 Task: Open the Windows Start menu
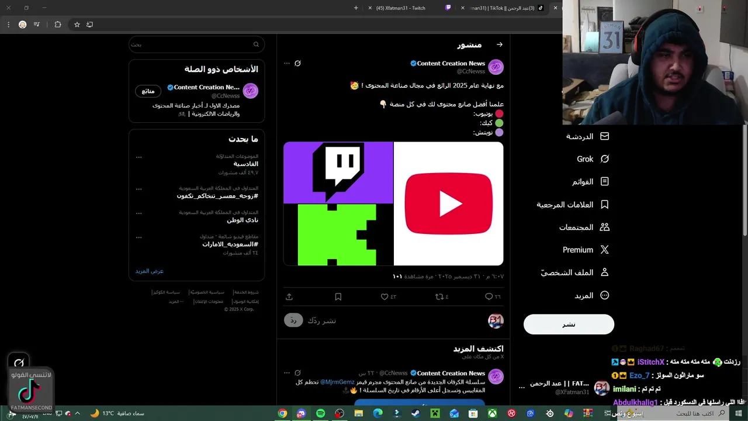pyautogui.click(x=738, y=413)
